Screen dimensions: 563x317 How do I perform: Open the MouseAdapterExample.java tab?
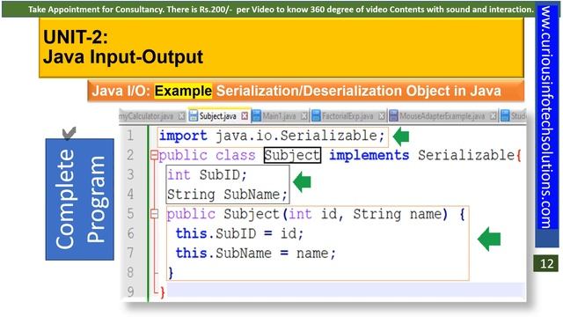[442, 116]
